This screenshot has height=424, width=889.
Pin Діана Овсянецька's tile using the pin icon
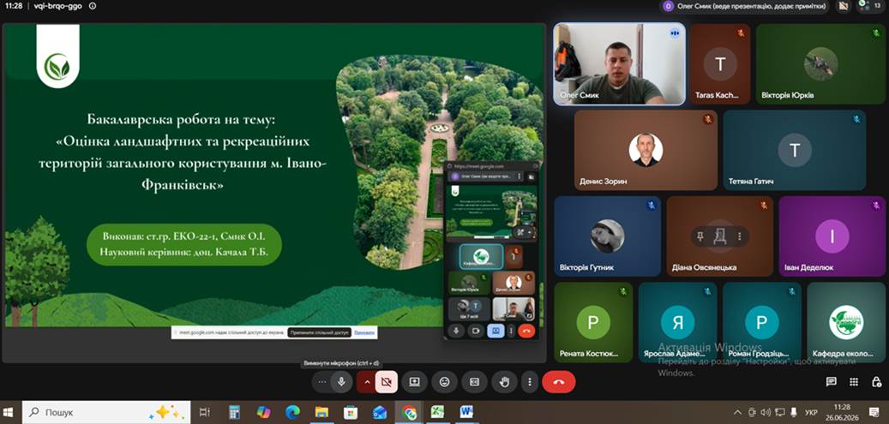pos(700,236)
